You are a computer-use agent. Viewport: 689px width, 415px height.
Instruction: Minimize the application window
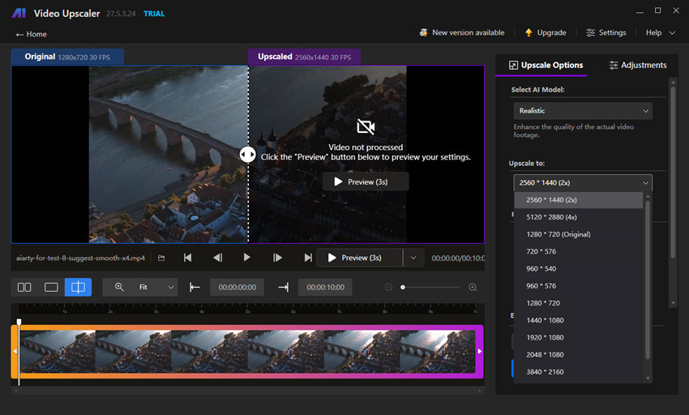(x=640, y=11)
